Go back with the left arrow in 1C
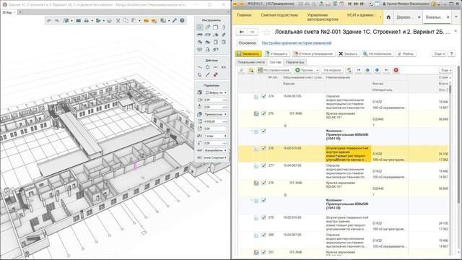This screenshot has height=260, width=462. [242, 32]
